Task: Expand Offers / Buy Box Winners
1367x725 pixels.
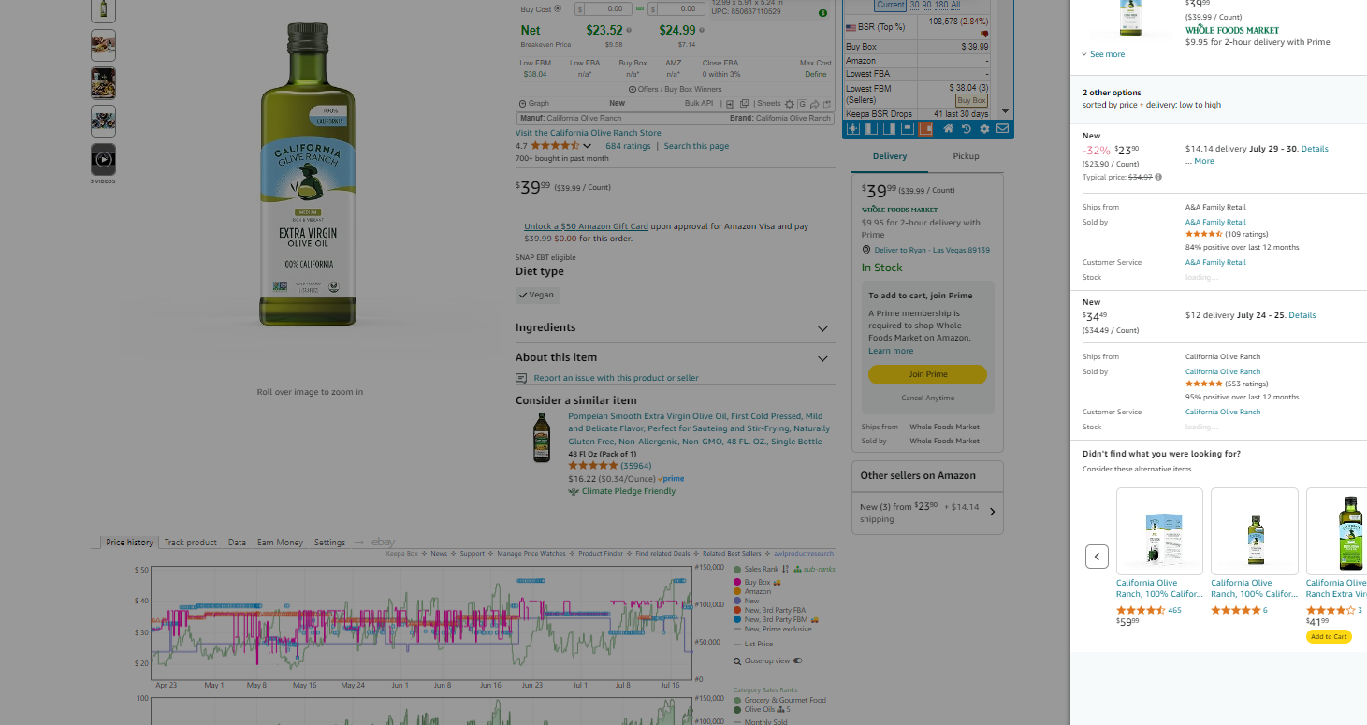Action: [x=675, y=89]
